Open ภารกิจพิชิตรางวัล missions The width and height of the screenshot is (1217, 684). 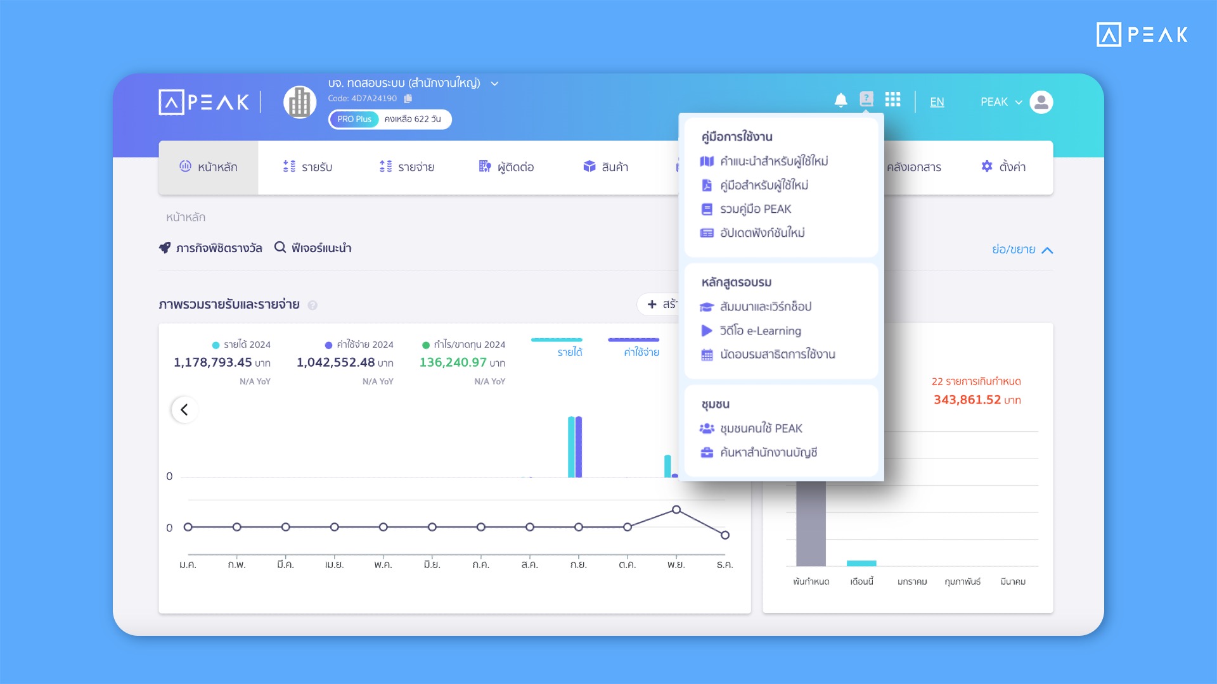210,248
